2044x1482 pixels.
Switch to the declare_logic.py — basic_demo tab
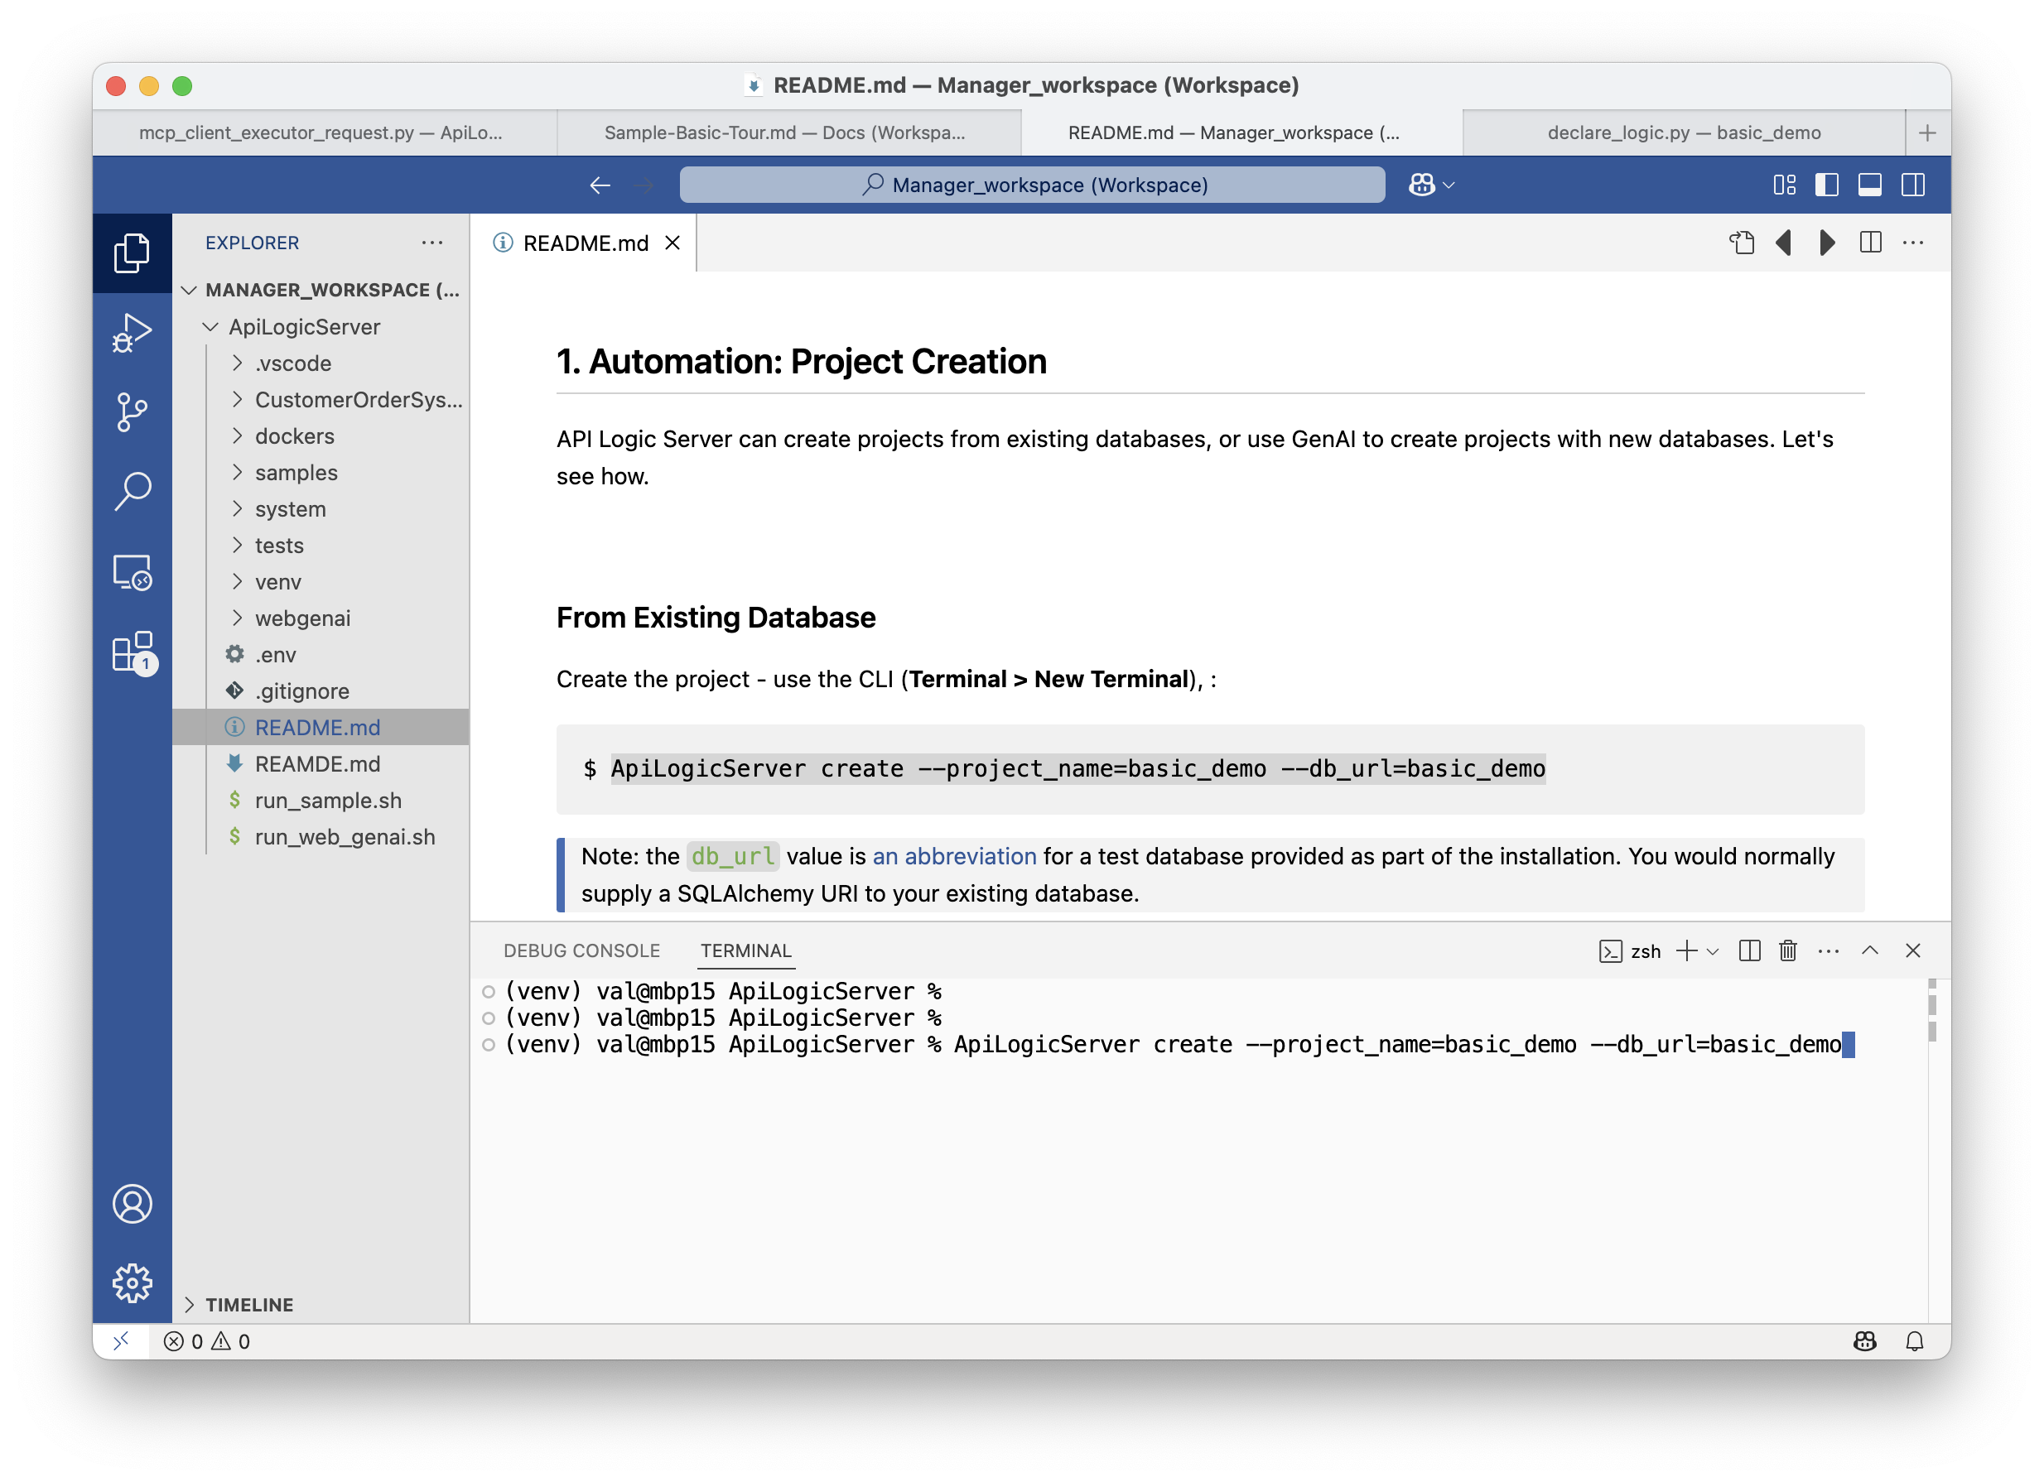[1684, 132]
